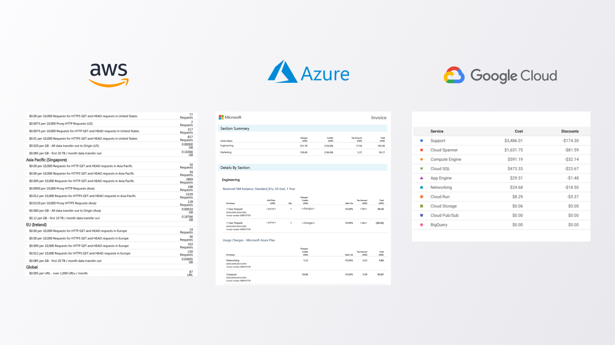
Task: Click the red square marker beside Cloud Spanner
Action: [422, 150]
